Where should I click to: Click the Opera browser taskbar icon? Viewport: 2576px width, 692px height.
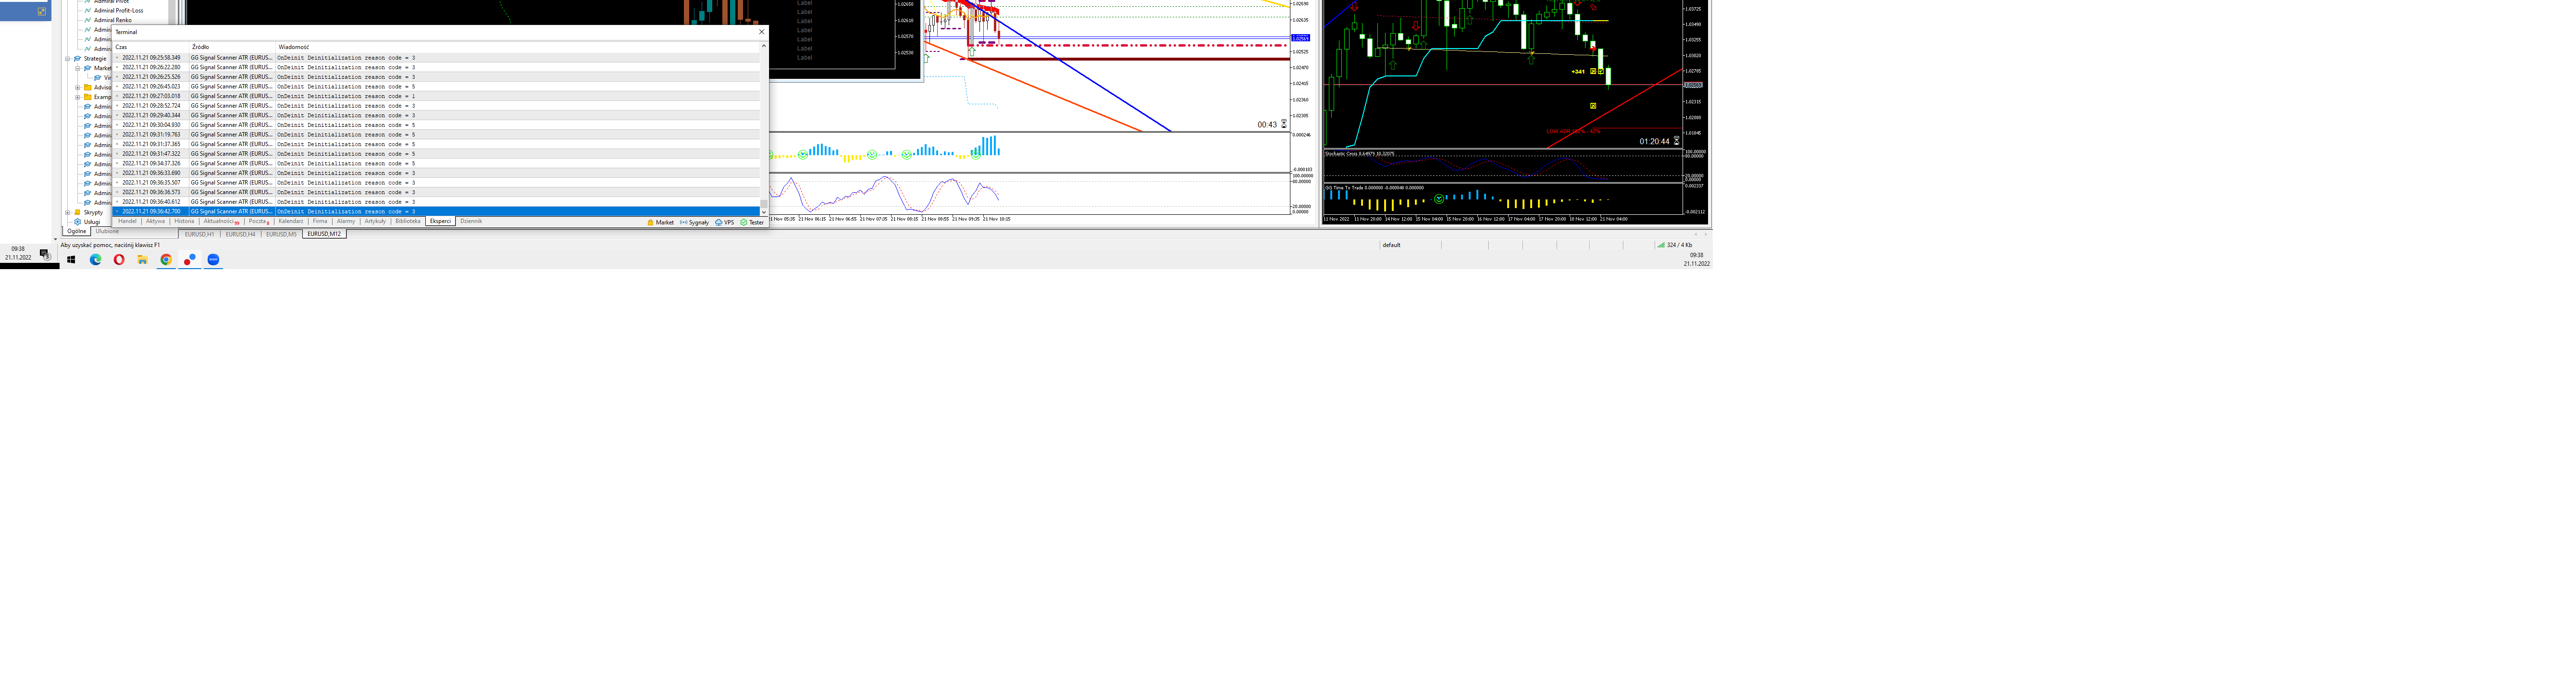pos(119,260)
